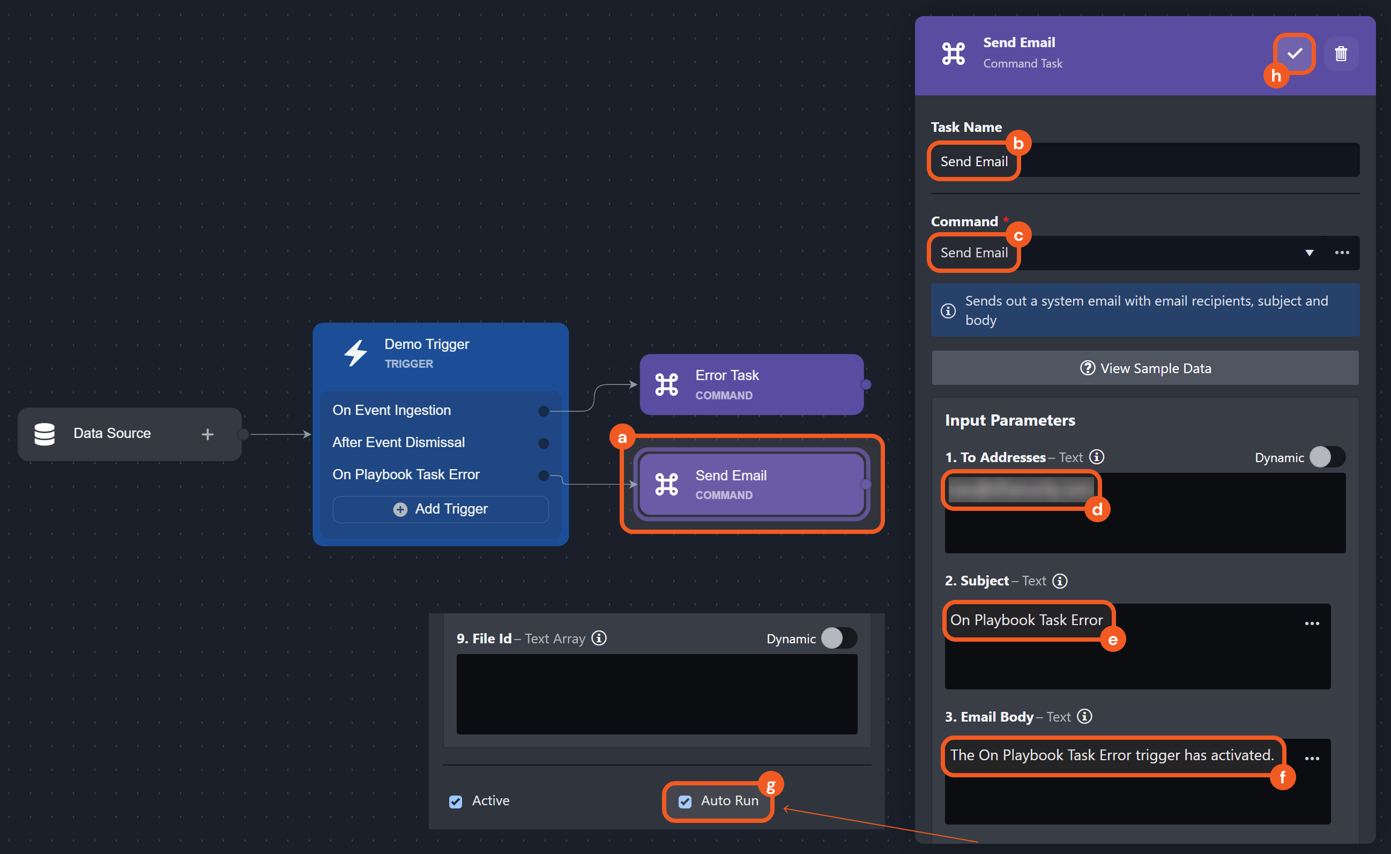
Task: Click info icon beside Subject label
Action: 1060,581
